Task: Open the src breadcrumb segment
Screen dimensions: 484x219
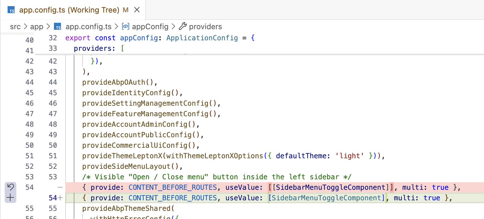Action: (15, 27)
